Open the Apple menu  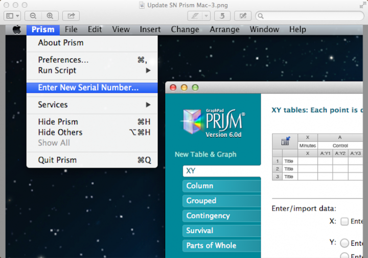[x=17, y=30]
